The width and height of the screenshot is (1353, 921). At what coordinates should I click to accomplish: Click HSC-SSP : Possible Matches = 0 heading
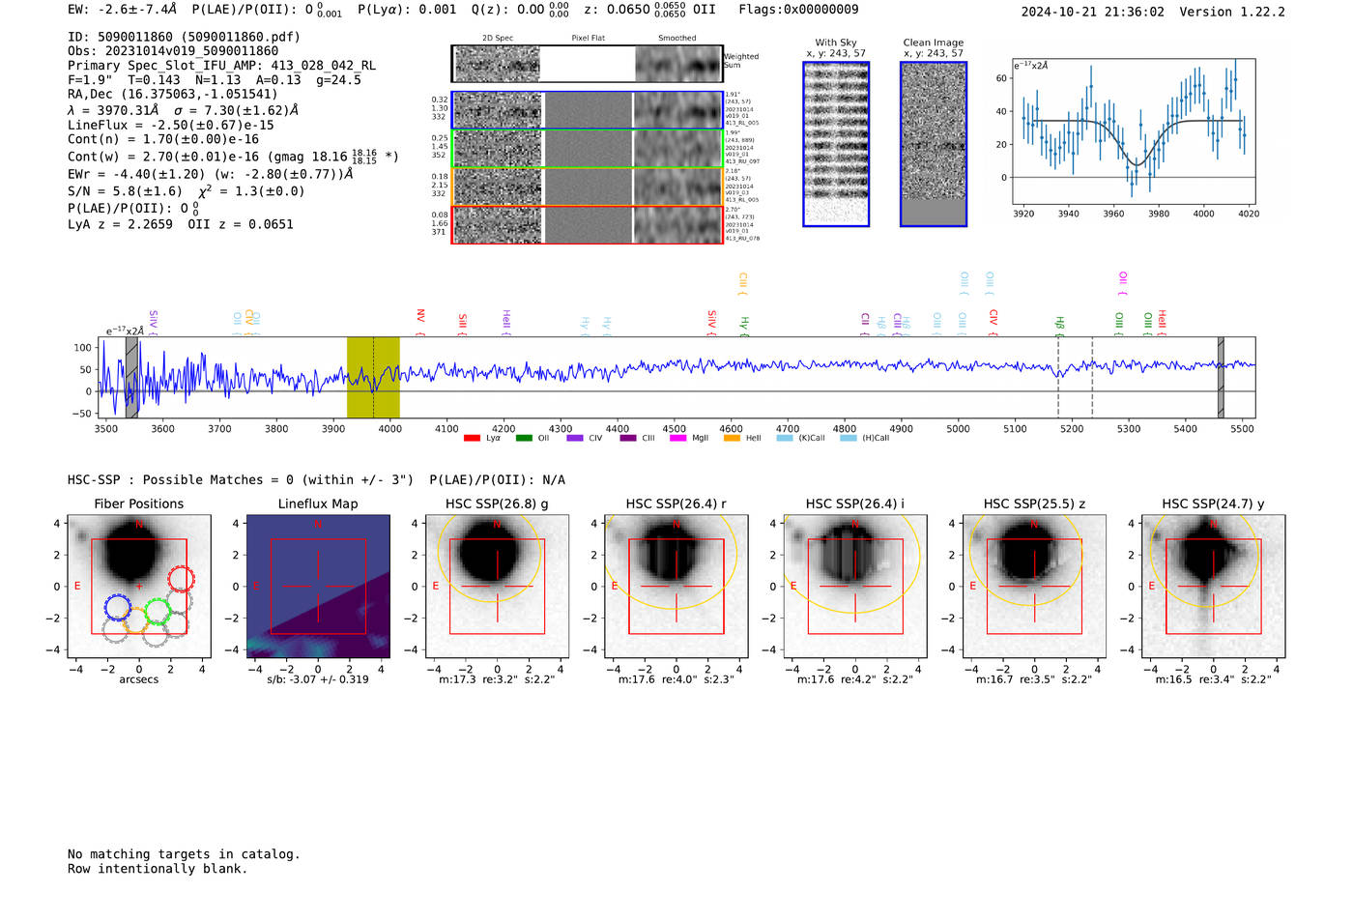click(x=241, y=480)
